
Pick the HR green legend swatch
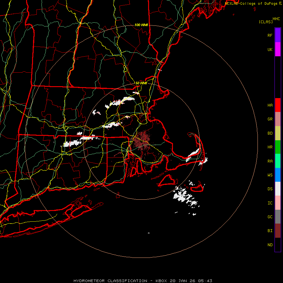[x=278, y=147]
